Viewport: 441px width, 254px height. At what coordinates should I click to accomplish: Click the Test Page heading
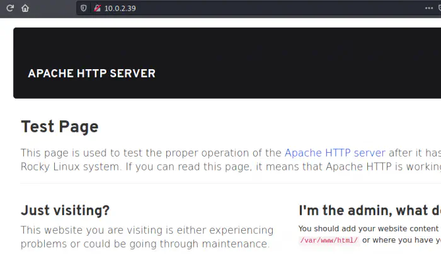pos(59,126)
